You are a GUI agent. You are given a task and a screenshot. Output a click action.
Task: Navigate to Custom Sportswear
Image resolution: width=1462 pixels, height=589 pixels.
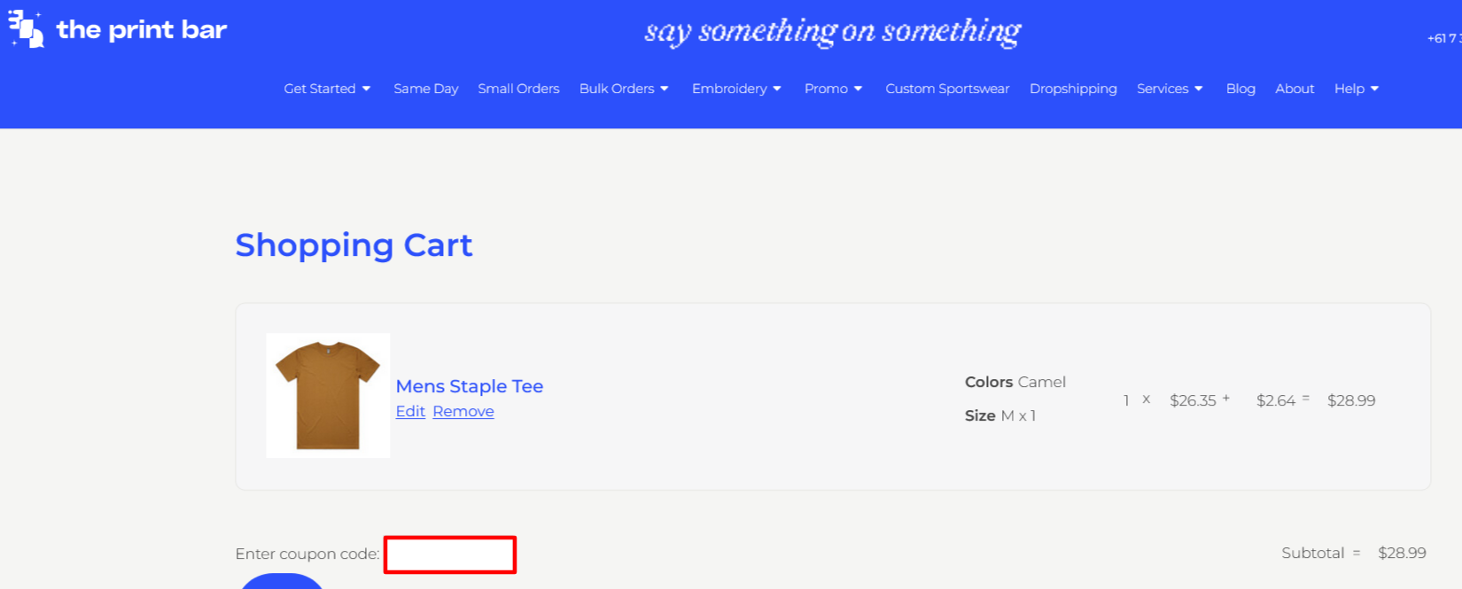click(x=947, y=89)
